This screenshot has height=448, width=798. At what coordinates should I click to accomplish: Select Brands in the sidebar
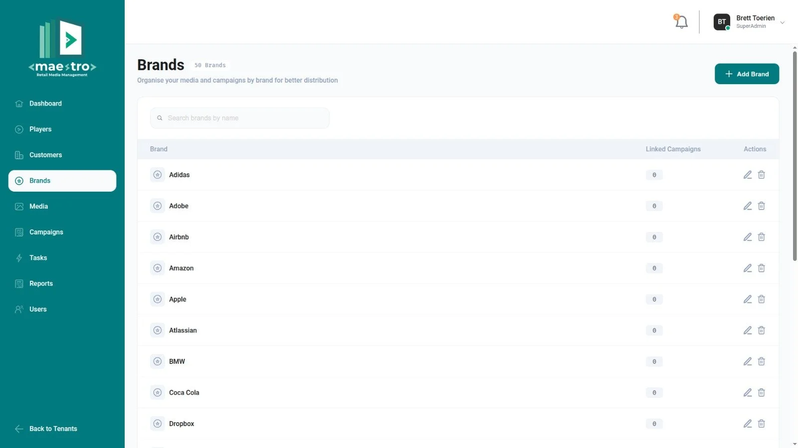pos(62,181)
